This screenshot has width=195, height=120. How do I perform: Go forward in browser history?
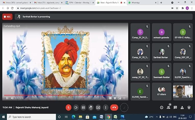(8, 8)
